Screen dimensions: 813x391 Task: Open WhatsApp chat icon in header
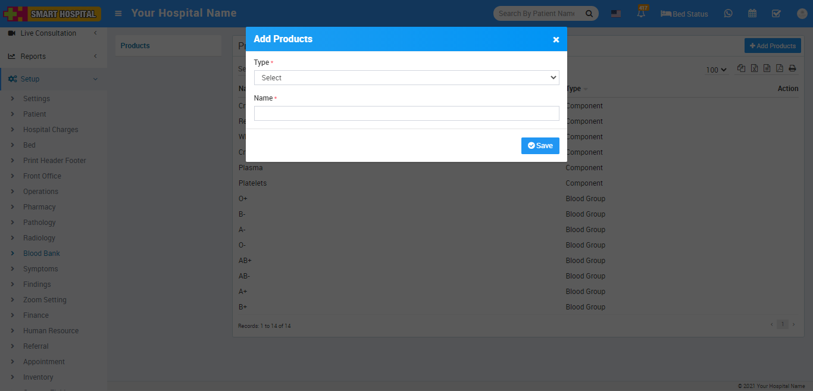click(728, 14)
